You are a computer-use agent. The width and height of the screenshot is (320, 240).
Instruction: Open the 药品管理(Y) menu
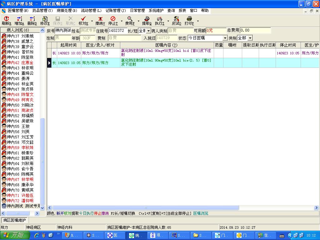click(x=42, y=11)
